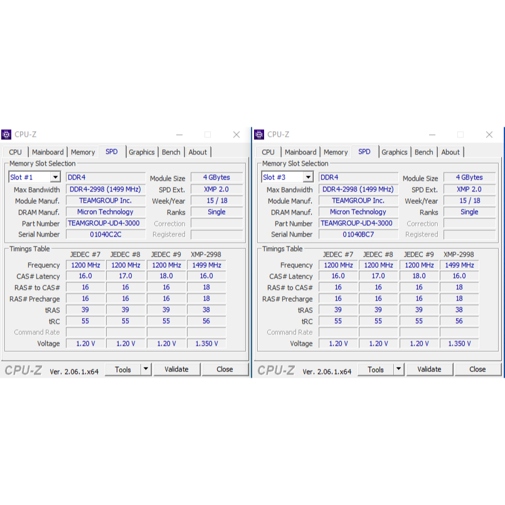Image resolution: width=505 pixels, height=505 pixels.
Task: Open the Tools dropdown arrow in left window
Action: [146, 369]
